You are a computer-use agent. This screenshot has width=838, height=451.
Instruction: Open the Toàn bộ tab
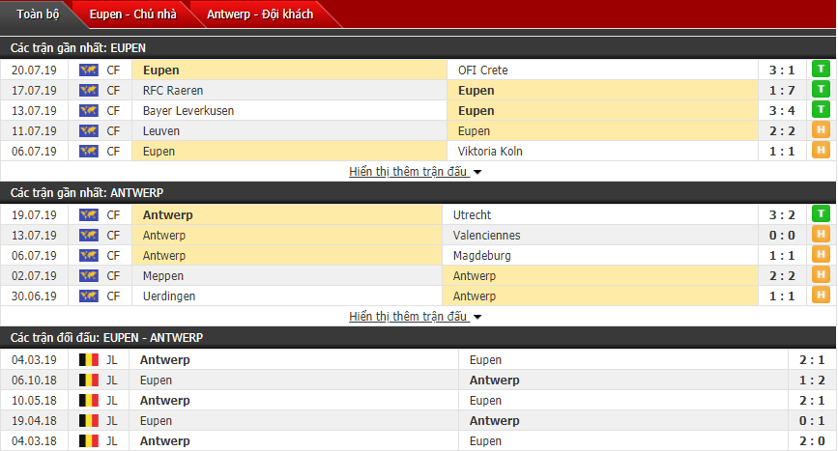(x=38, y=14)
